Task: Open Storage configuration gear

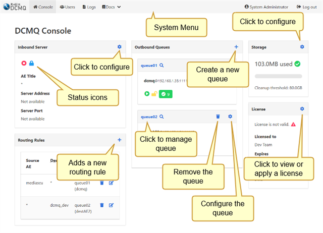Action: 302,47
